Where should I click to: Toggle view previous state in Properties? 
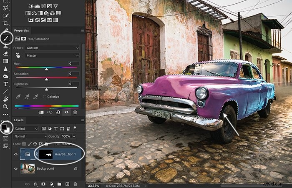[50, 112]
